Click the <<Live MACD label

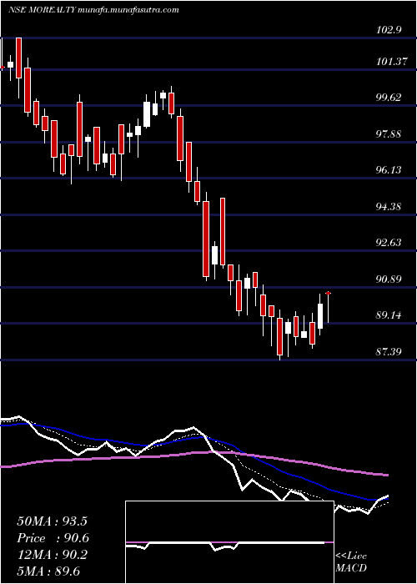click(351, 561)
